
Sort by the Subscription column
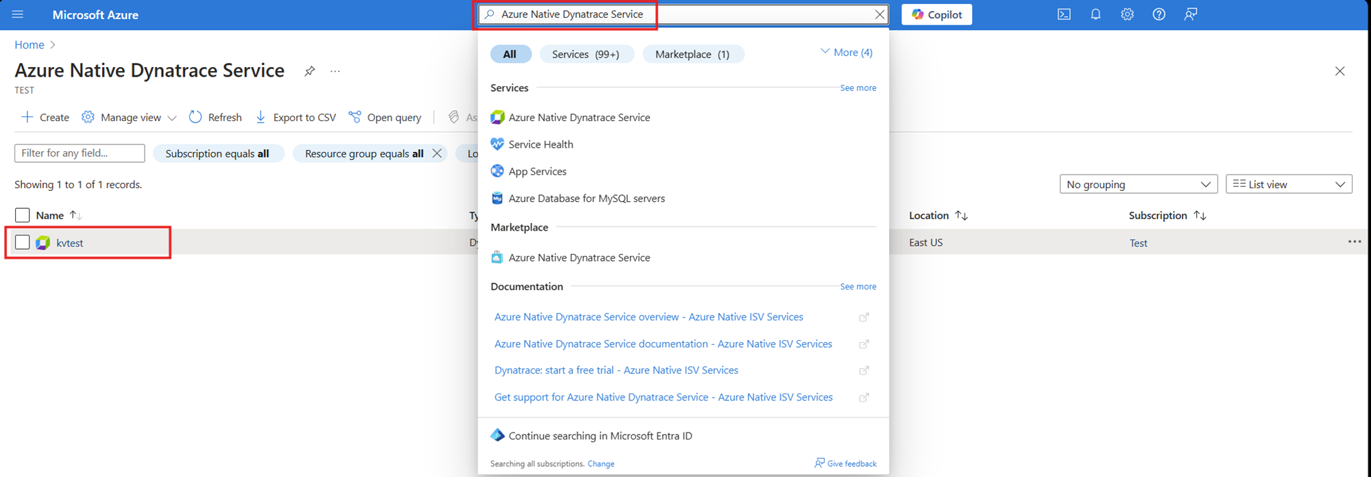pos(1167,215)
